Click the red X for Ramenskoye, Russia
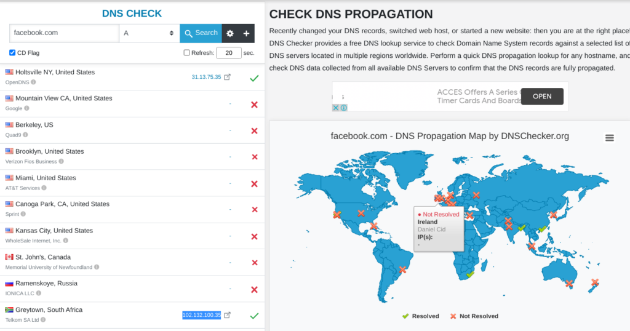 254,290
